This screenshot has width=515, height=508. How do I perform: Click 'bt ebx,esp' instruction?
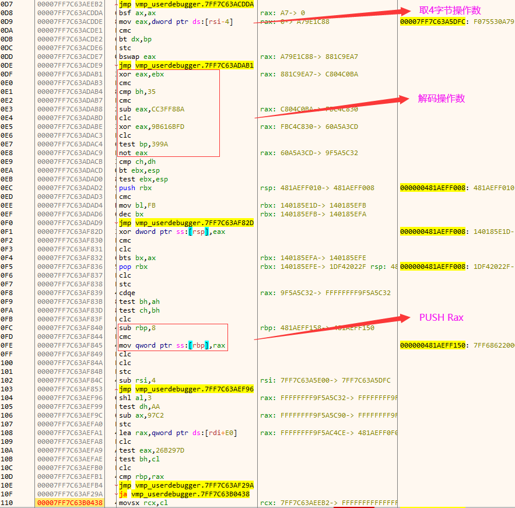(139, 170)
